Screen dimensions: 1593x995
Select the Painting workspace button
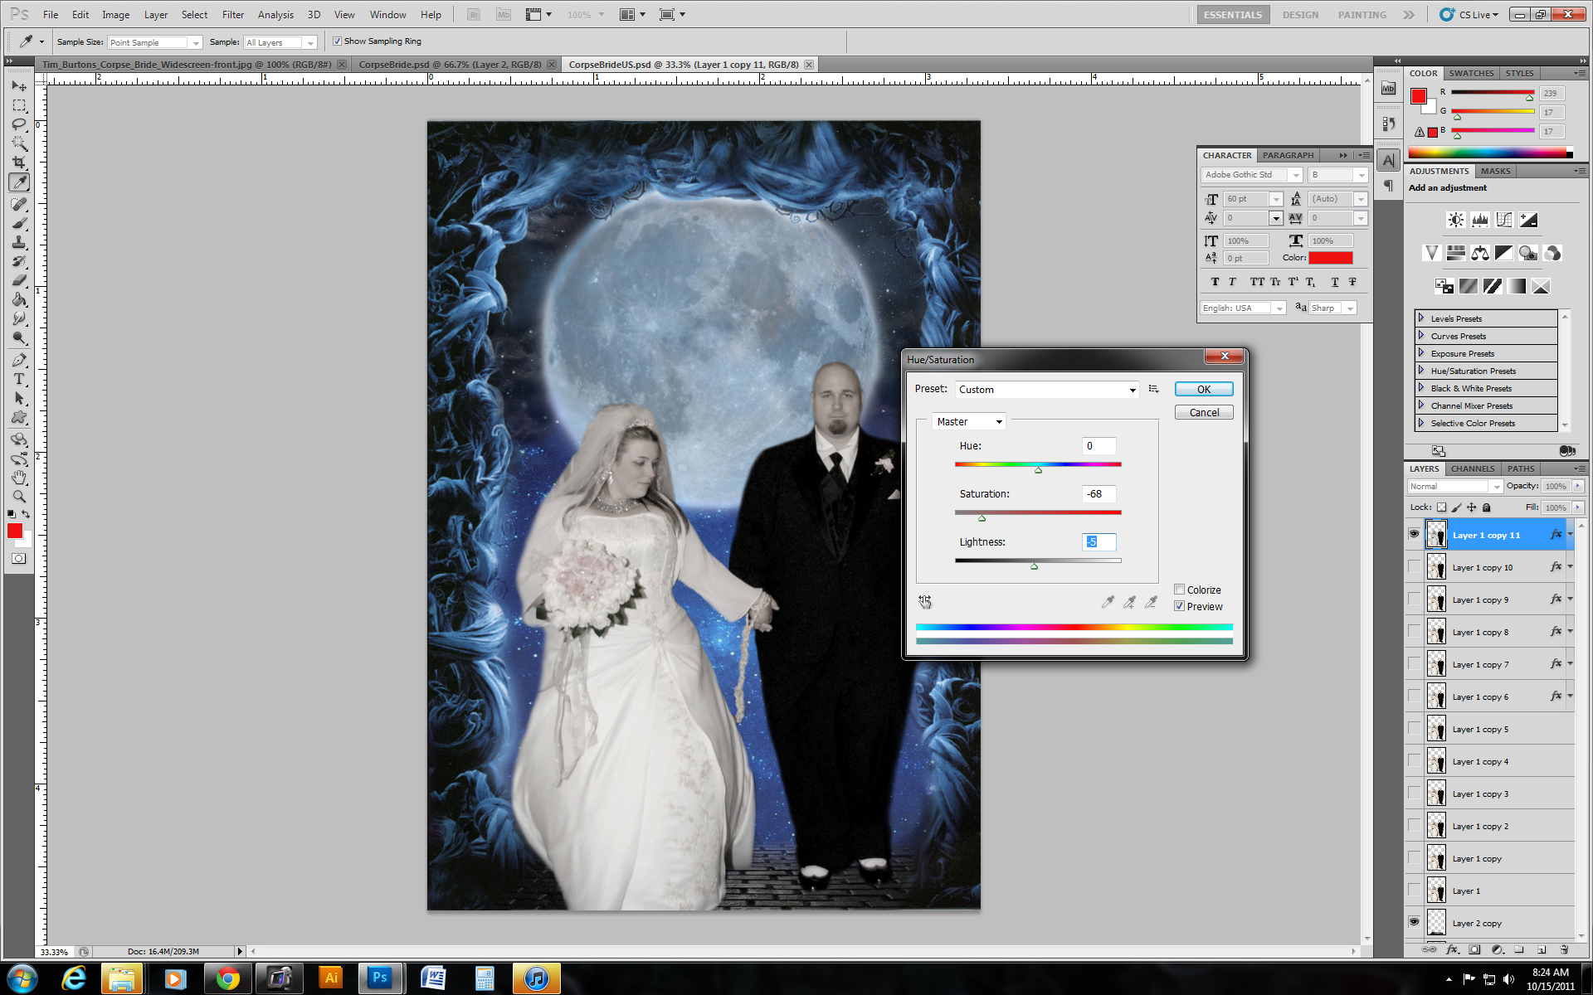(1362, 15)
